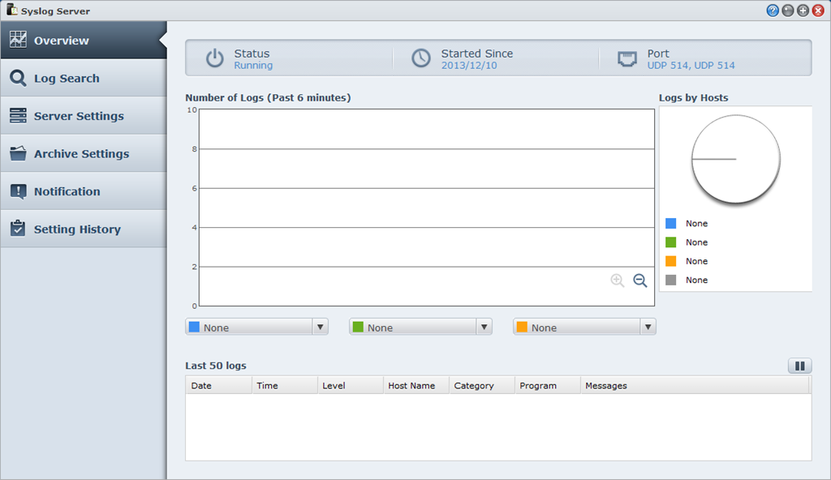The height and width of the screenshot is (480, 831).
Task: Expand the green host dropdown
Action: click(x=484, y=328)
